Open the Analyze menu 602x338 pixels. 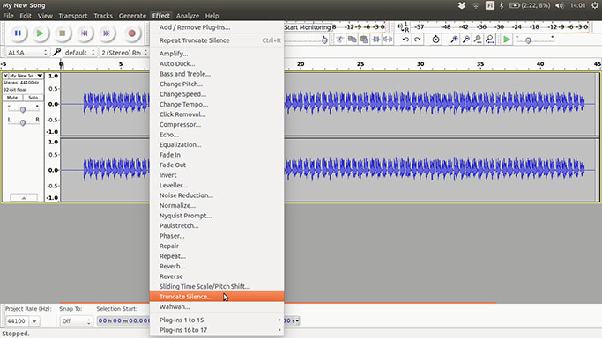(188, 16)
